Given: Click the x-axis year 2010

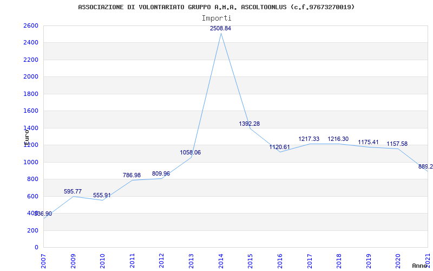Looking at the screenshot, I should [102, 261].
